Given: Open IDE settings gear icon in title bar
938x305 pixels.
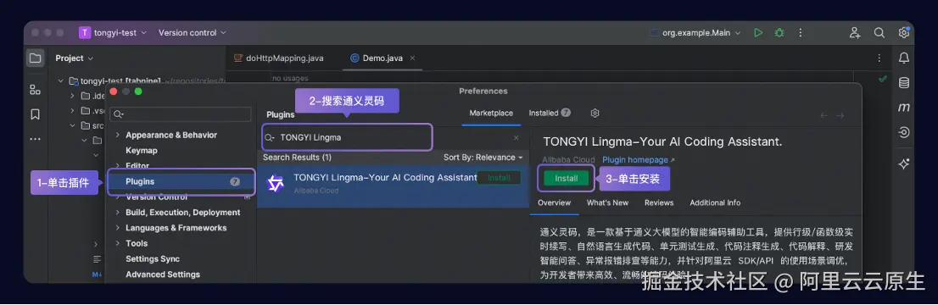Looking at the screenshot, I should tap(903, 33).
